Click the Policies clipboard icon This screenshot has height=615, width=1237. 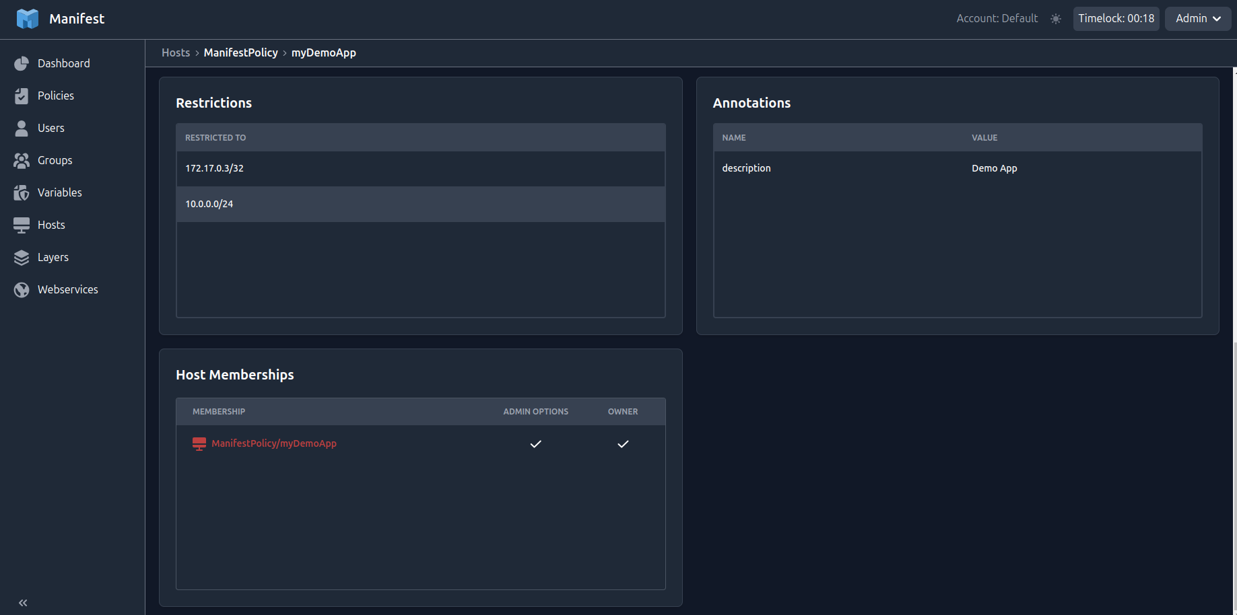point(22,96)
